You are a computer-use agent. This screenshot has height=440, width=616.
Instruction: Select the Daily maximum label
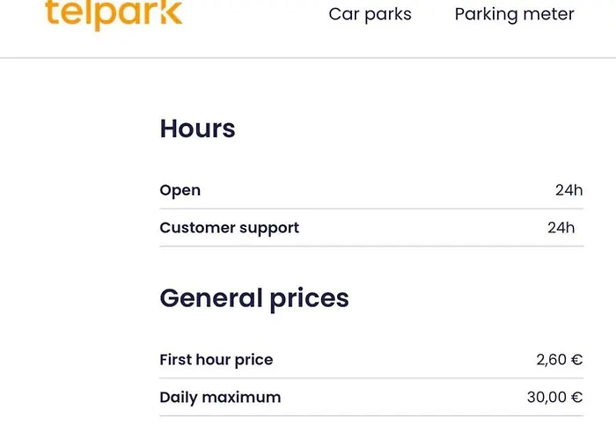click(220, 398)
